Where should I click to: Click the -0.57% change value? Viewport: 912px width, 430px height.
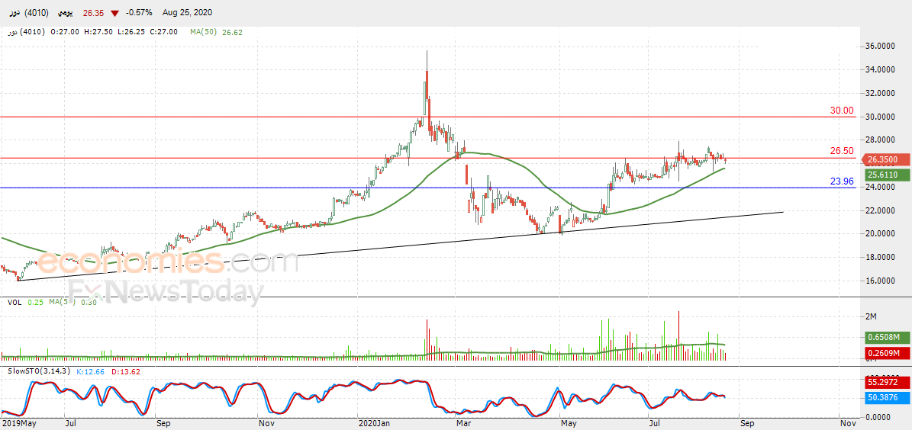[137, 13]
